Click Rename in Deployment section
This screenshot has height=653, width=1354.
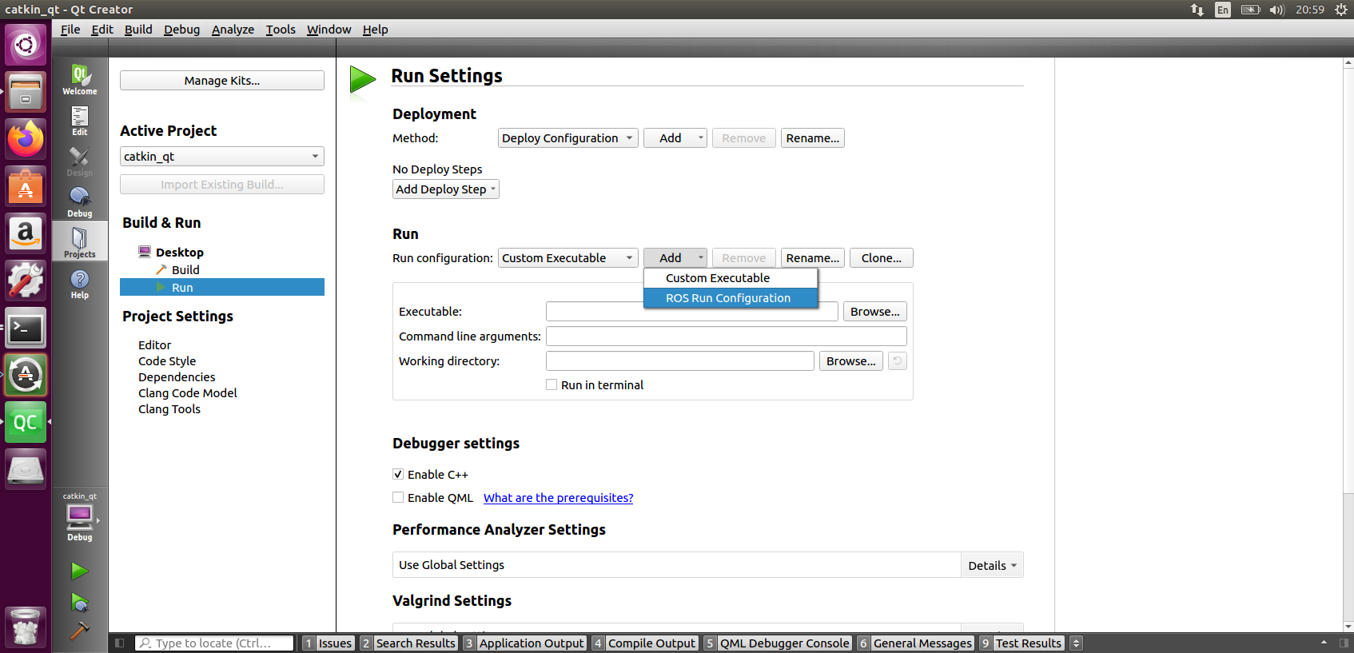tap(813, 138)
